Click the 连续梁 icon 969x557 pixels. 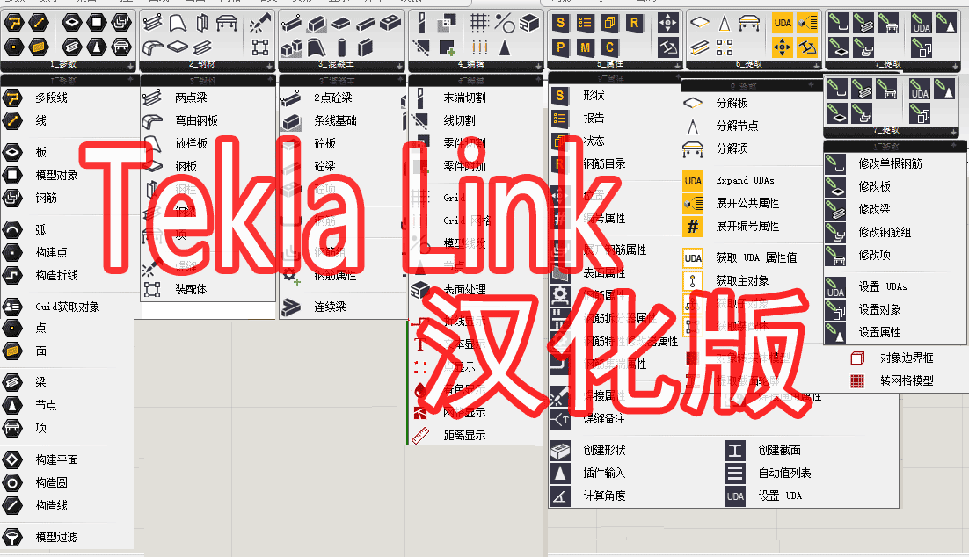(291, 307)
